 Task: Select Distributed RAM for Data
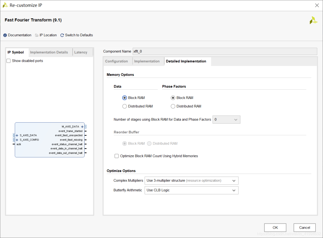pos(125,106)
